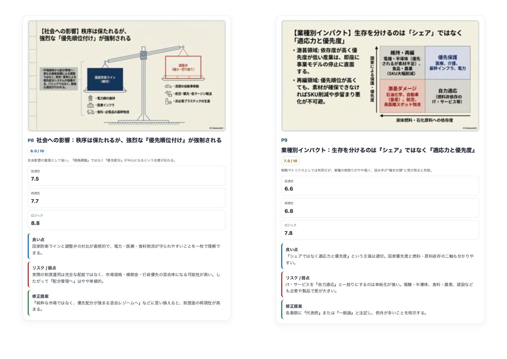Click P8 良い点 text about 国家防衛ライン
The height and width of the screenshot is (359, 507).
coord(126,250)
